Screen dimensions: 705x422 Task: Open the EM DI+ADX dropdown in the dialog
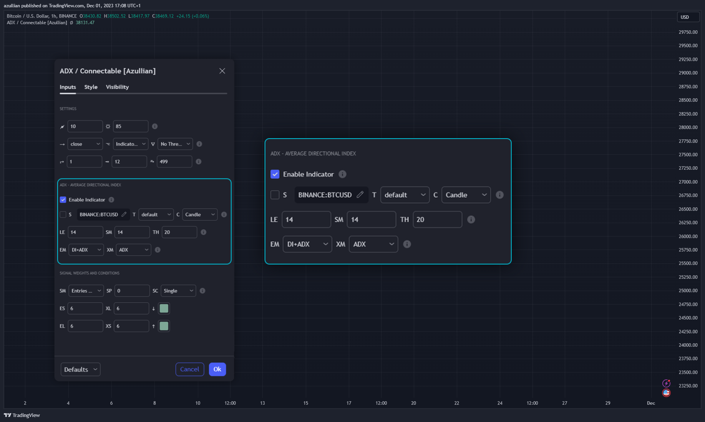pyautogui.click(x=86, y=250)
